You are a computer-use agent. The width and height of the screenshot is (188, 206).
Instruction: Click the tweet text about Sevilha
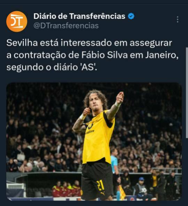tap(92, 55)
